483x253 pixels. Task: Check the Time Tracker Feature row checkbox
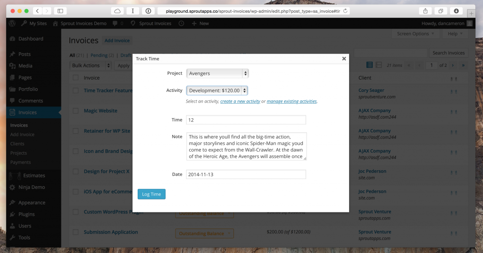click(75, 90)
